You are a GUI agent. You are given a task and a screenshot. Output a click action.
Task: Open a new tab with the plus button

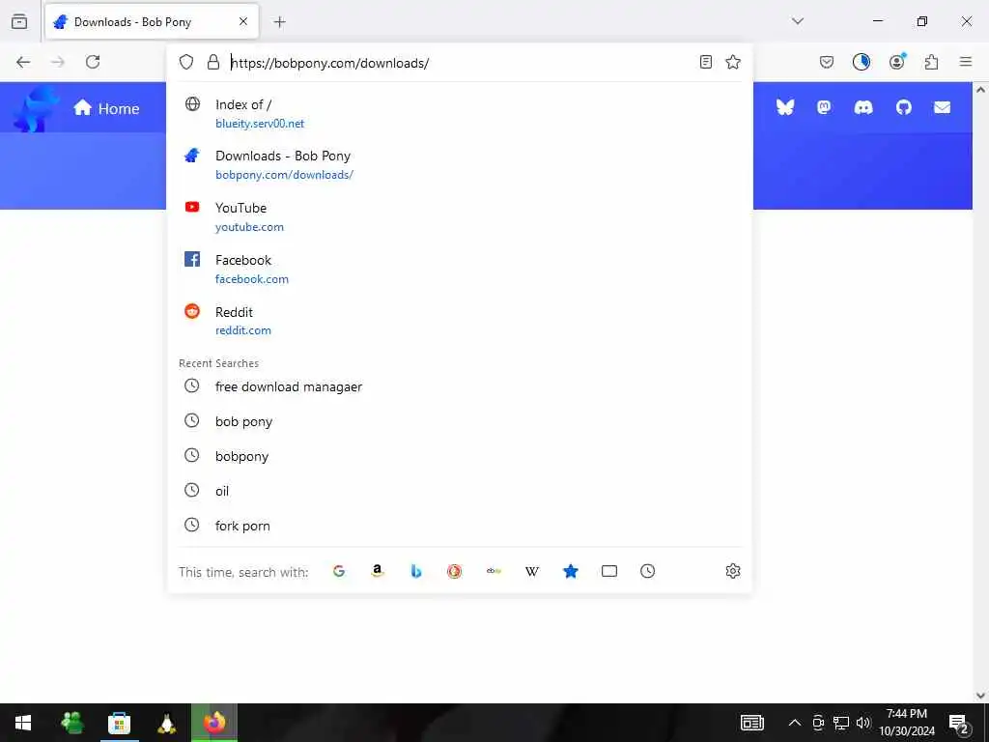[x=279, y=22]
